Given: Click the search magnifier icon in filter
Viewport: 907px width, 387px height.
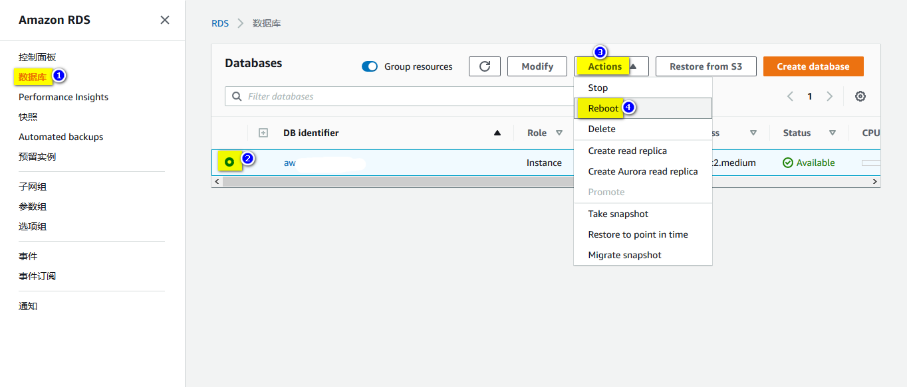Looking at the screenshot, I should click(x=237, y=96).
